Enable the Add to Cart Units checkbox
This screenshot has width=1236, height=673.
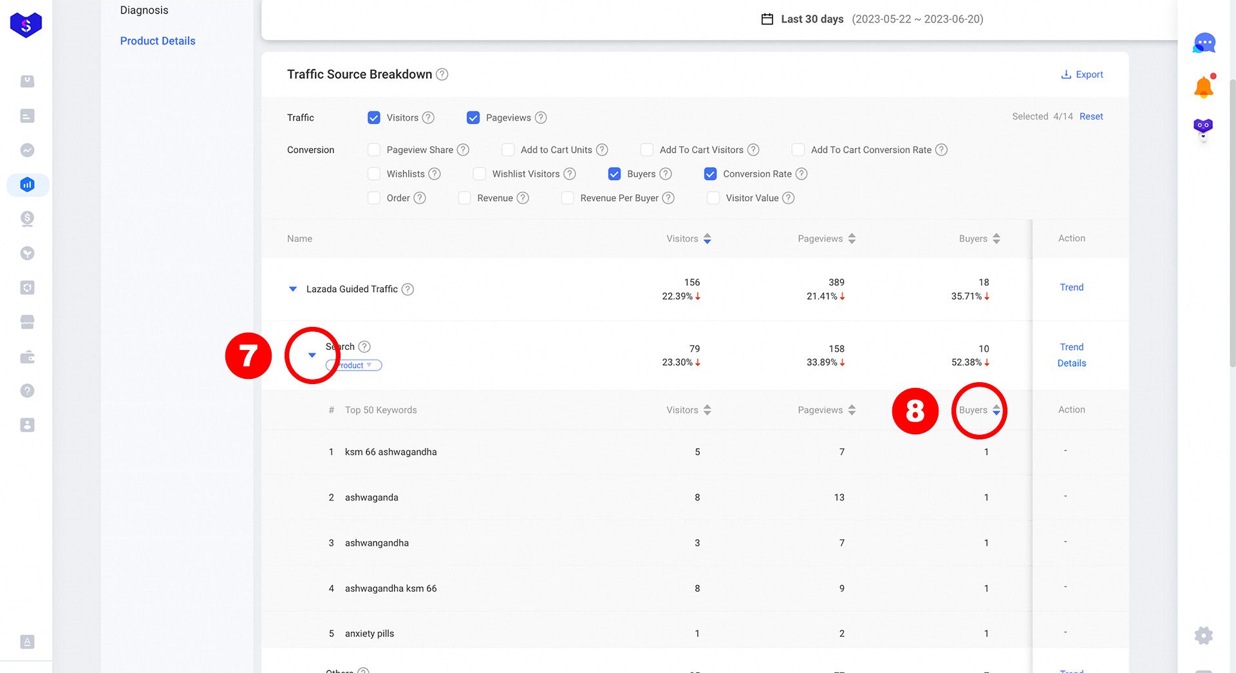[x=508, y=150]
